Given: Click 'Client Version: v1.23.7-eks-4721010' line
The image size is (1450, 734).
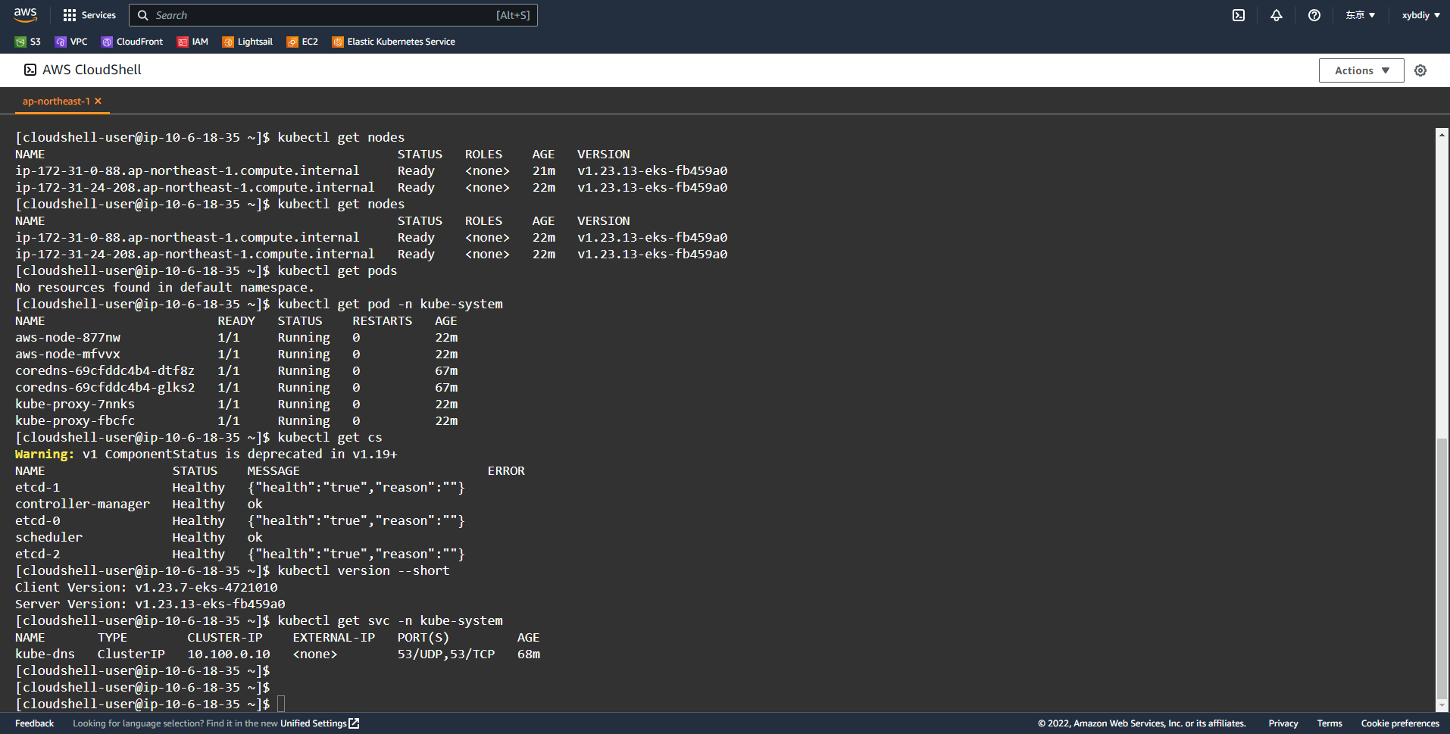Looking at the screenshot, I should tap(146, 588).
